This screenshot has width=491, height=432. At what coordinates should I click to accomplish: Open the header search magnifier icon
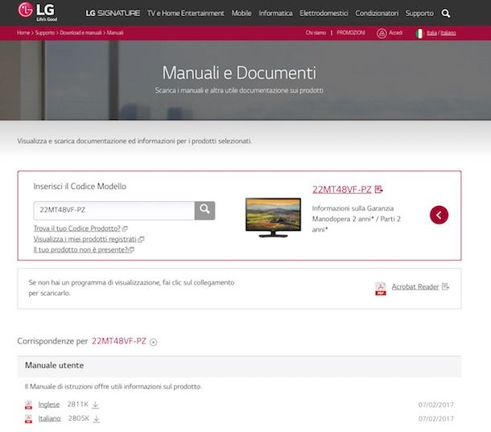click(446, 14)
